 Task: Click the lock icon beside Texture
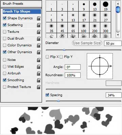[x=39, y=32]
